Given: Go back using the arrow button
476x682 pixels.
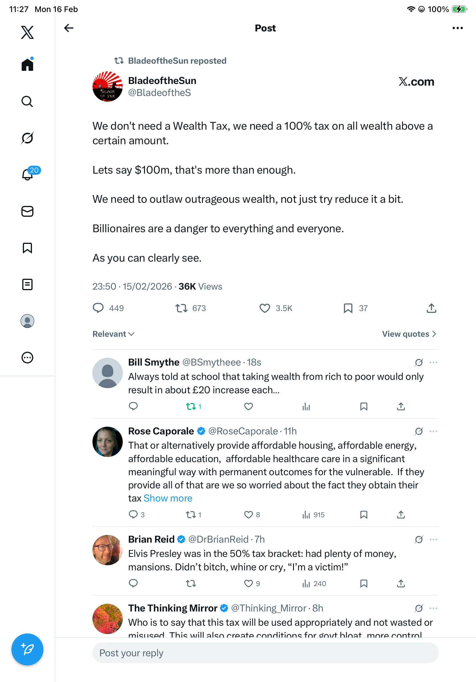Looking at the screenshot, I should (69, 28).
